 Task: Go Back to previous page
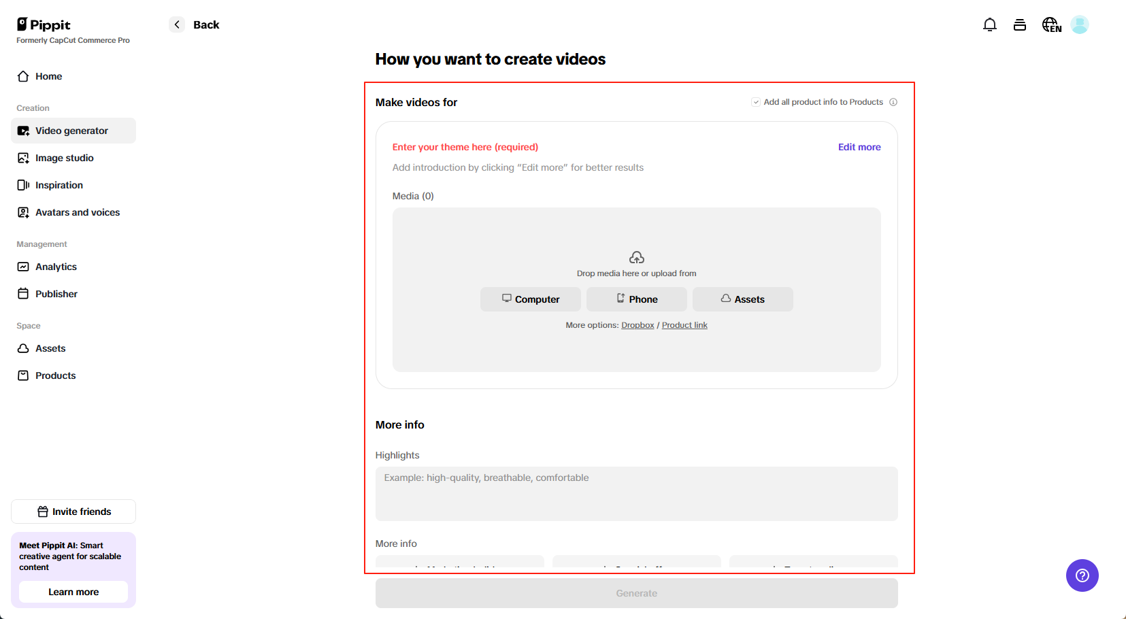click(x=194, y=24)
